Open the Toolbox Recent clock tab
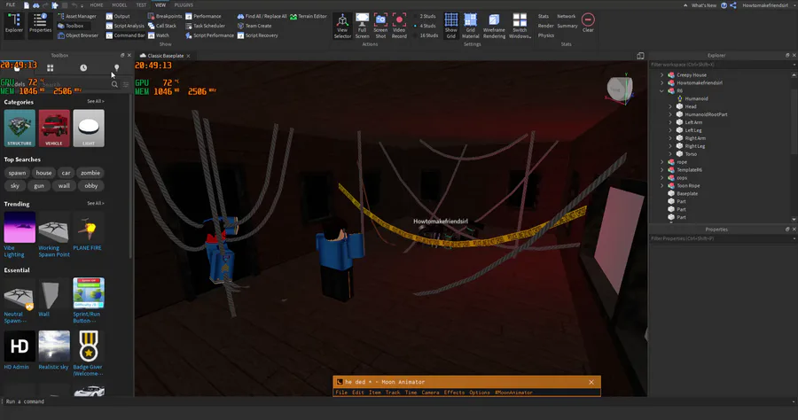Viewport: 798px width, 420px height. (x=83, y=67)
